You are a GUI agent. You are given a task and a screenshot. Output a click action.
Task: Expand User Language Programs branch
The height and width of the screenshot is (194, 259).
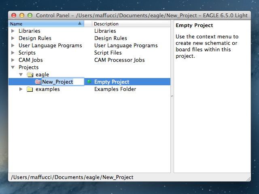click(x=13, y=46)
